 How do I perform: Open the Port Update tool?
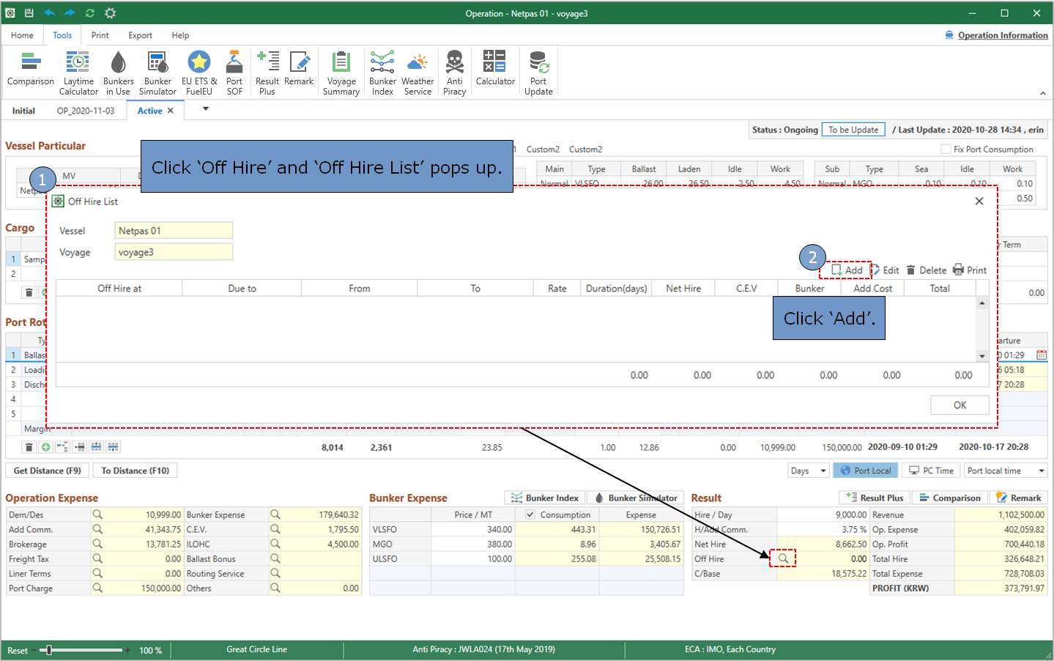coord(538,73)
